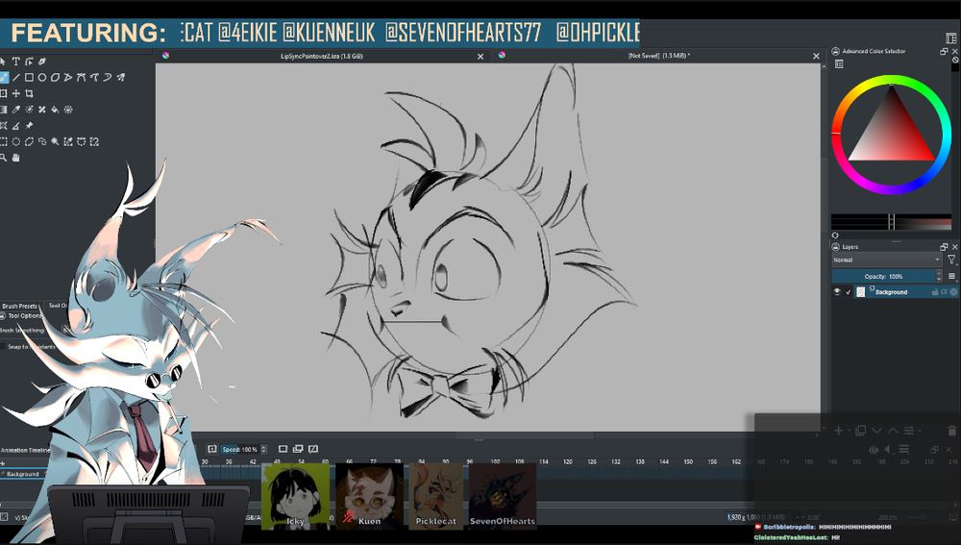961x545 pixels.
Task: Adjust the timeline Speed spinbox arrows
Action: 263,450
